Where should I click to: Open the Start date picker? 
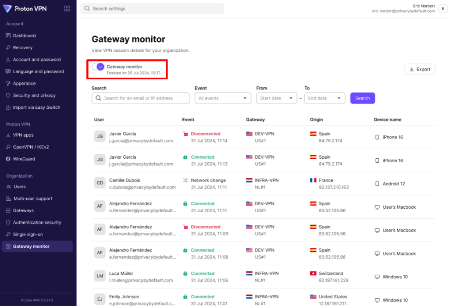pos(276,98)
